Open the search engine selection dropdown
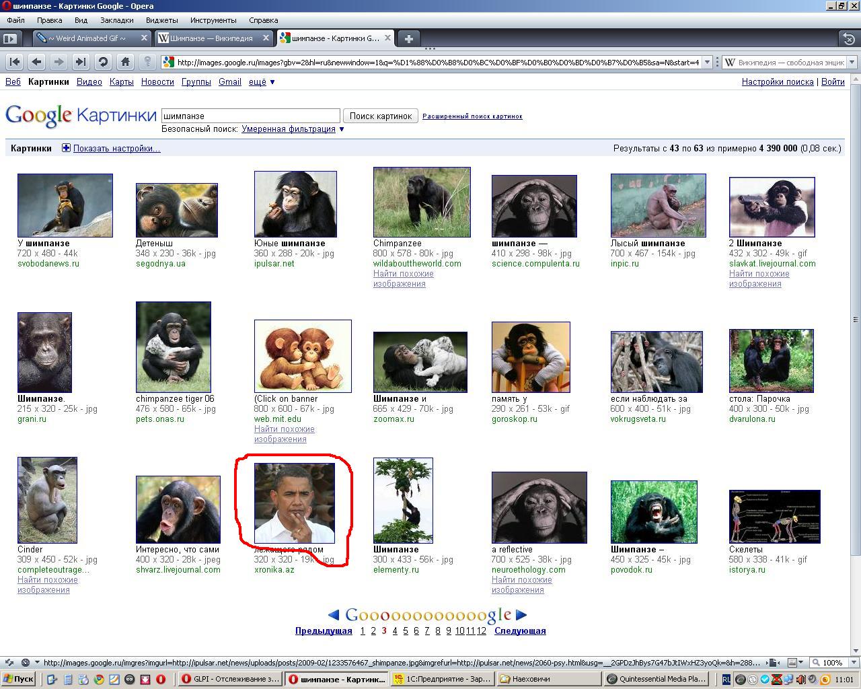Screen dimensions: 861x689 (852, 63)
